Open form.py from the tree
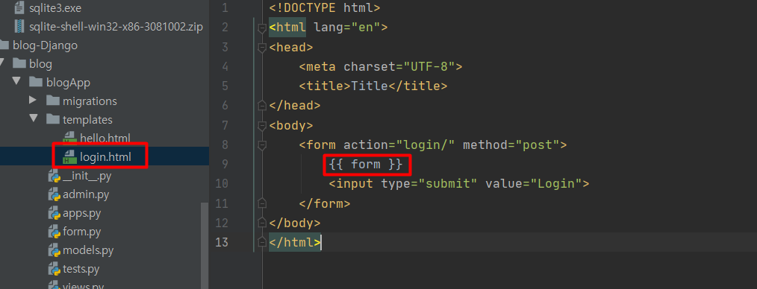This screenshot has width=757, height=289. tap(82, 232)
